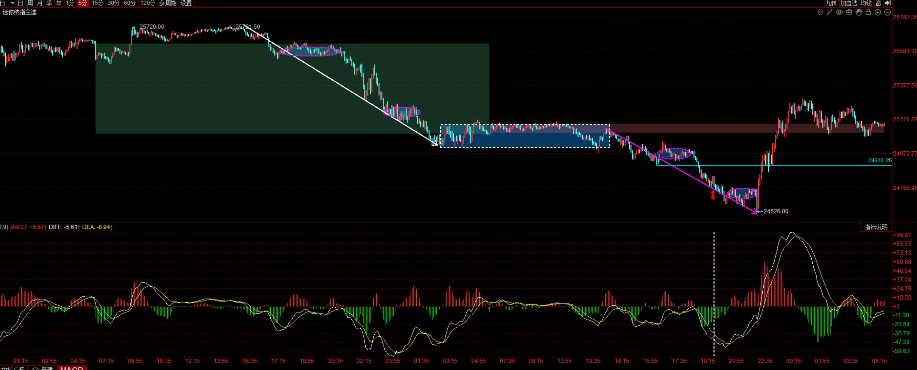917x370 pixels.
Task: Open 指标说明 indicator description
Action: coord(876,227)
